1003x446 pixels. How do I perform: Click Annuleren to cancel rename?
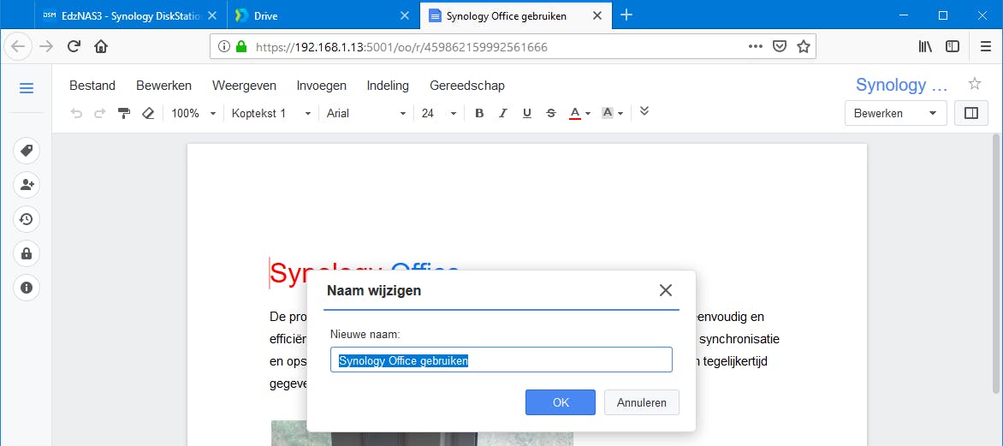(x=642, y=402)
